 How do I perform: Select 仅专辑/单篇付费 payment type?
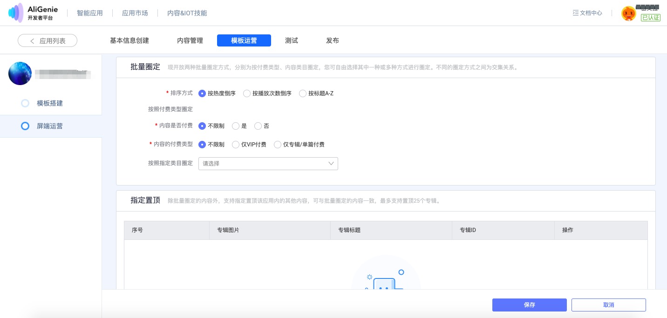(278, 145)
